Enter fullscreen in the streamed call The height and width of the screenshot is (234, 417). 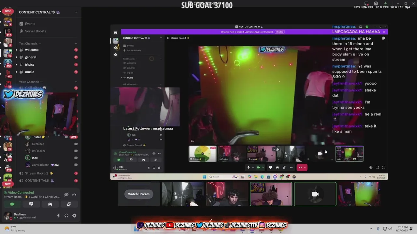point(384,167)
